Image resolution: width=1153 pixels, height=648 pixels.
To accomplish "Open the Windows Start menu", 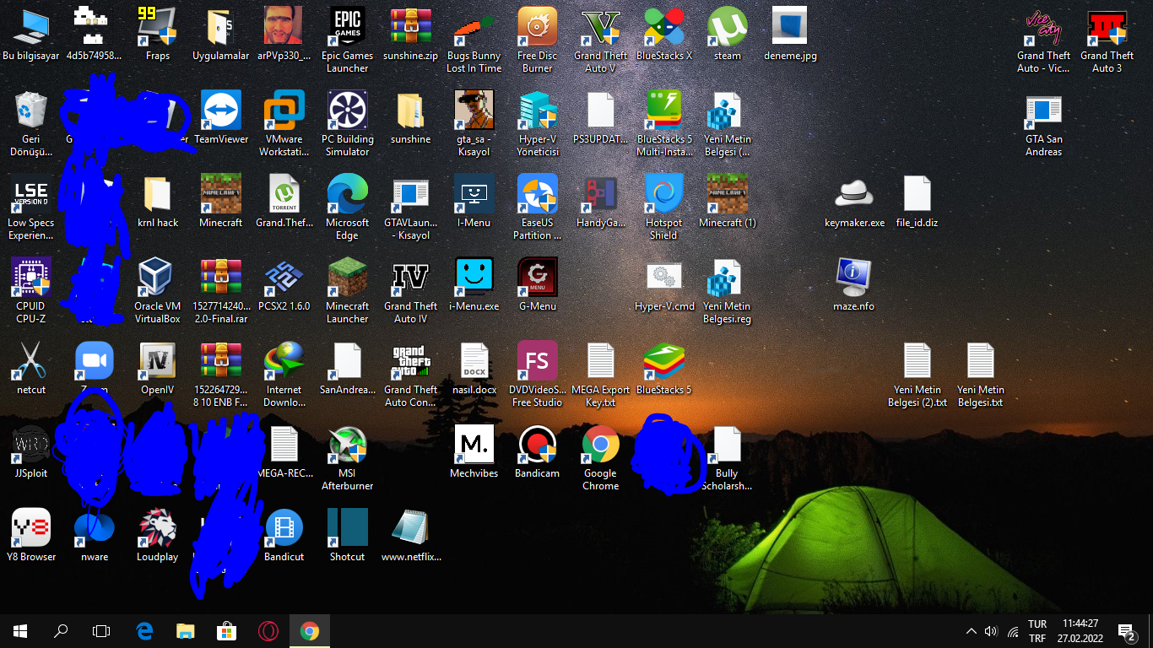I will point(20,631).
